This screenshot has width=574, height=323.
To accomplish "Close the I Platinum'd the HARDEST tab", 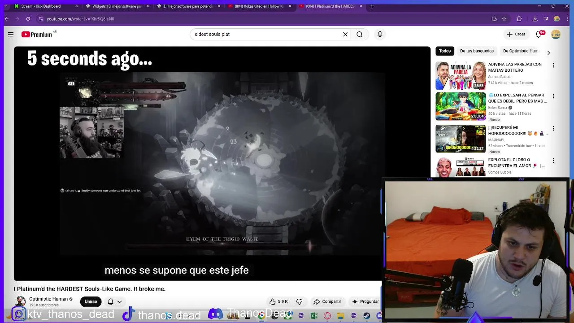I will [361, 6].
